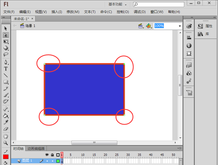Open the 属性 panel

coord(205,26)
